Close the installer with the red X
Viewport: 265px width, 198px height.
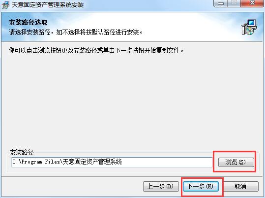252,3
